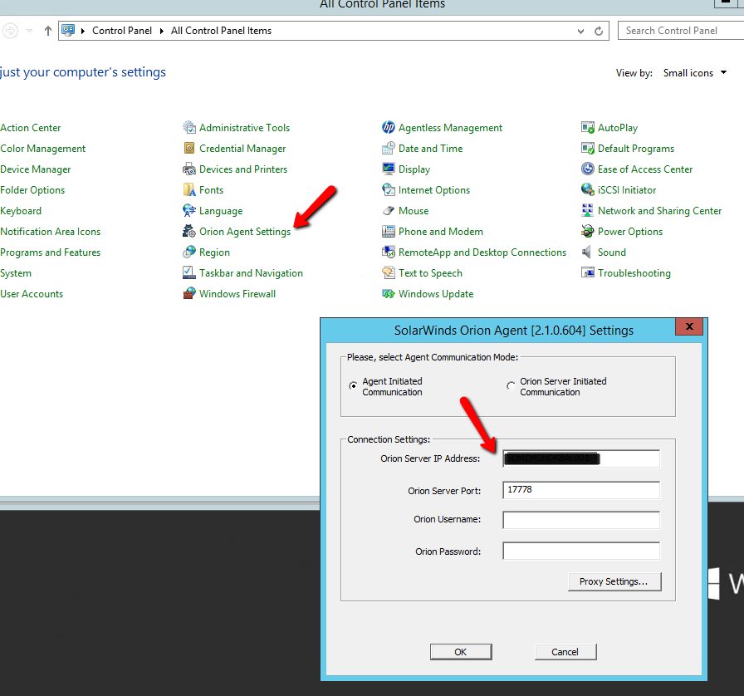
Task: Open the Action Center link
Action: (31, 128)
